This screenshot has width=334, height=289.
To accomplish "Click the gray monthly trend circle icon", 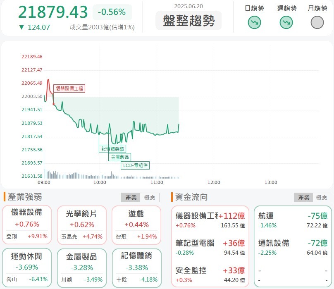I will (317, 22).
